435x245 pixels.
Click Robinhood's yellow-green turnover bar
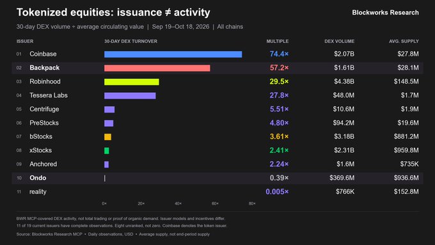pos(132,82)
